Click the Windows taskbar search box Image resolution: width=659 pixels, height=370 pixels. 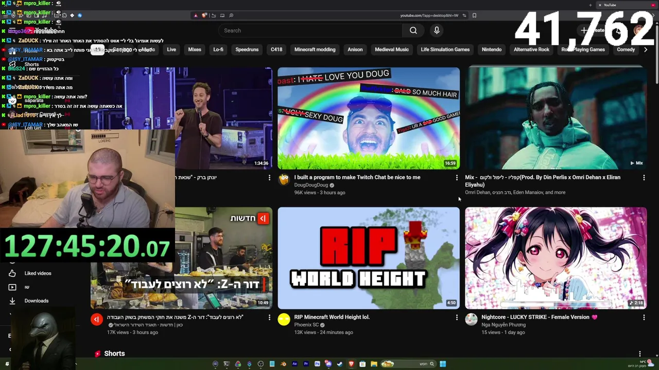pos(409,364)
